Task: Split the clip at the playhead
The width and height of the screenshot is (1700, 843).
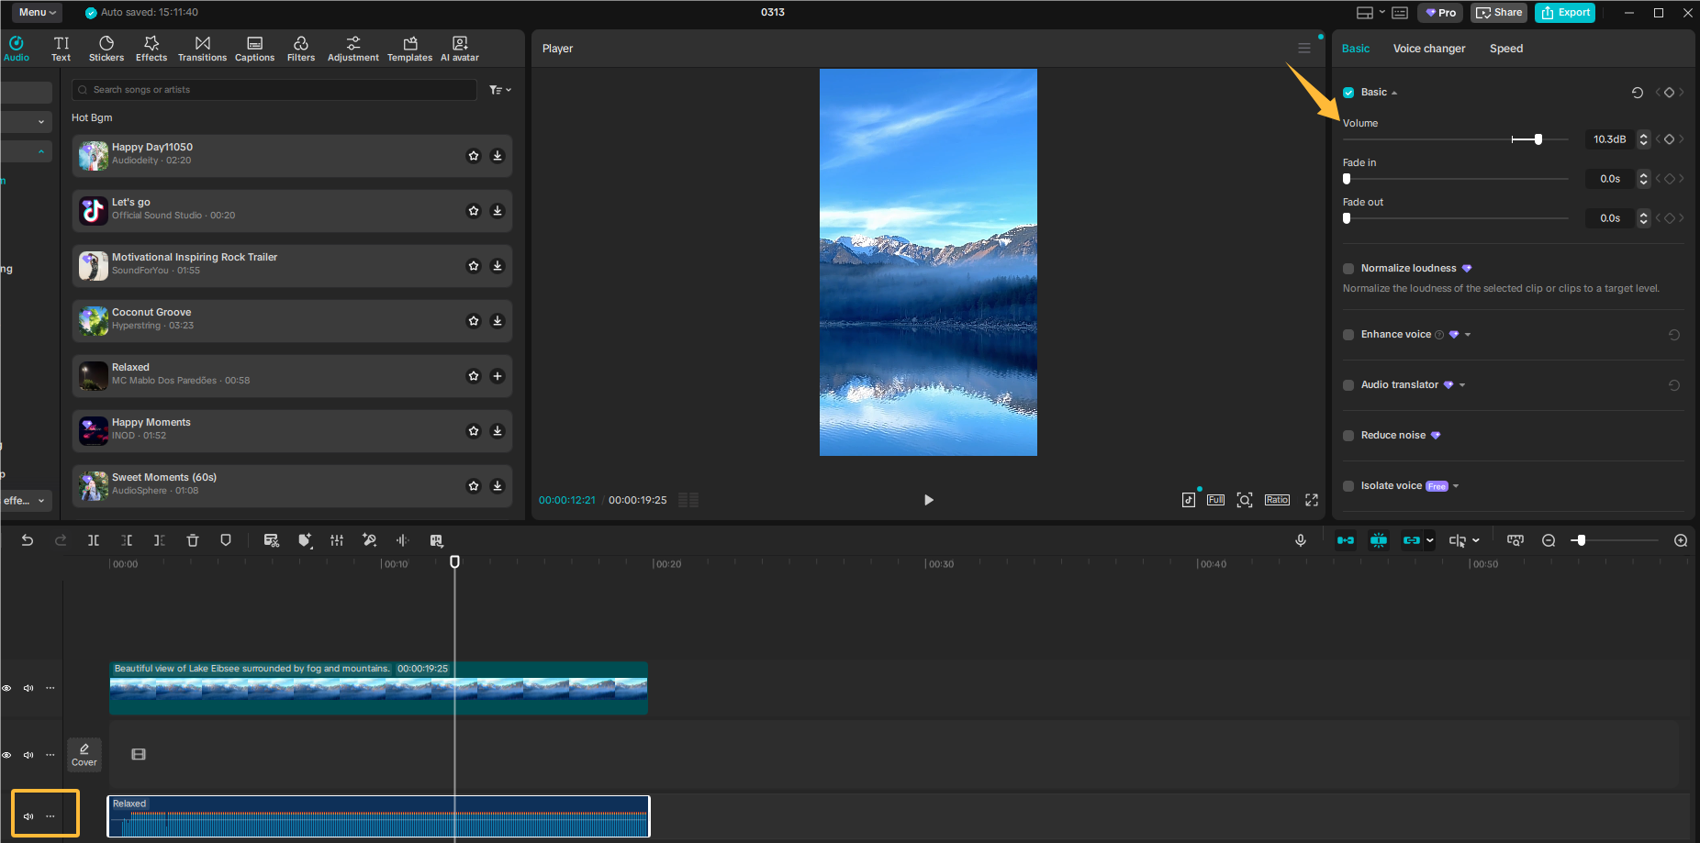Action: tap(93, 540)
